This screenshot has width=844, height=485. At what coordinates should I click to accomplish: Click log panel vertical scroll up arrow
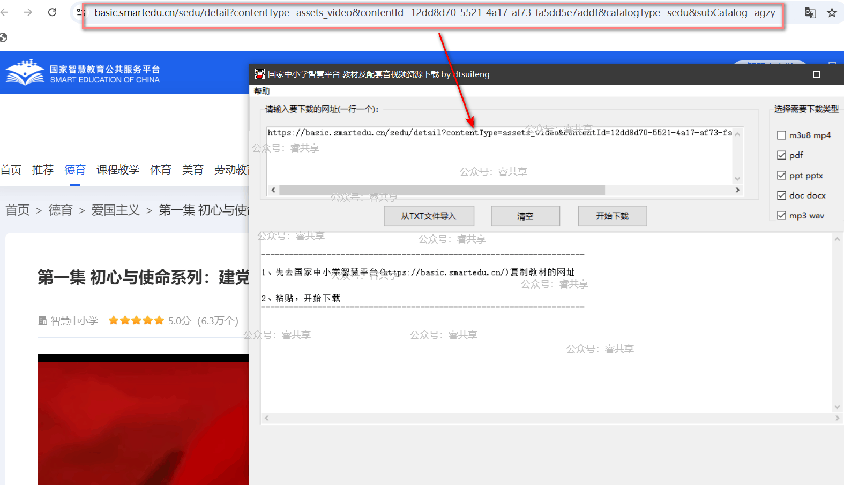pos(837,239)
